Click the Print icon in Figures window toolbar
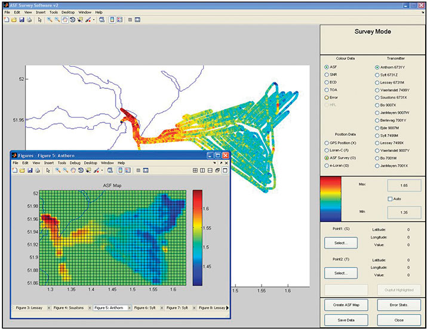The width and height of the screenshot is (430, 331). (38, 171)
